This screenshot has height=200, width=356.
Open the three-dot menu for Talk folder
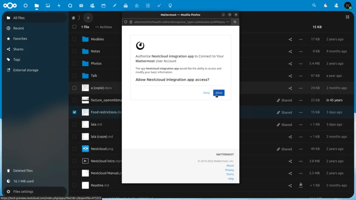pyautogui.click(x=301, y=76)
